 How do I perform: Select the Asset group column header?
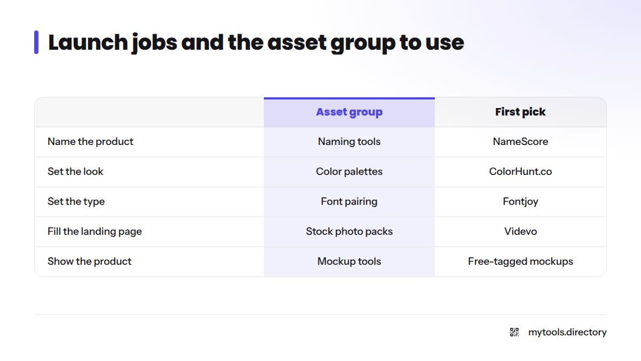click(x=349, y=112)
